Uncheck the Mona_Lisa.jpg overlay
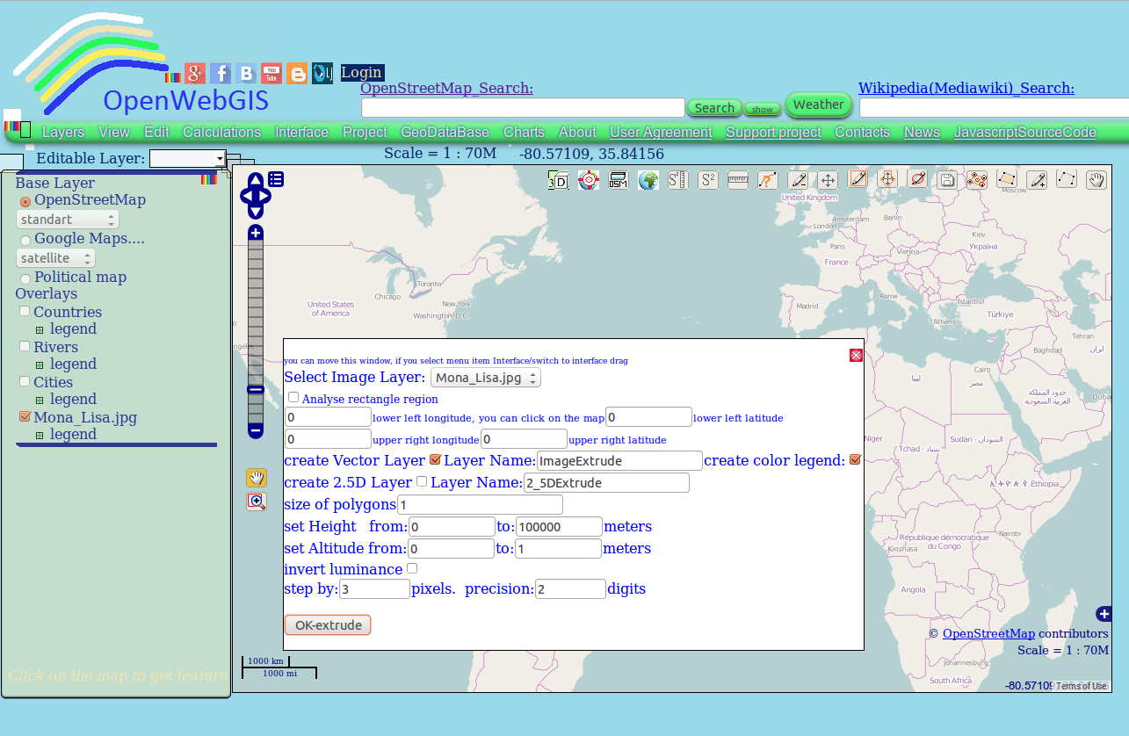Screen dimensions: 1129x736 point(25,417)
